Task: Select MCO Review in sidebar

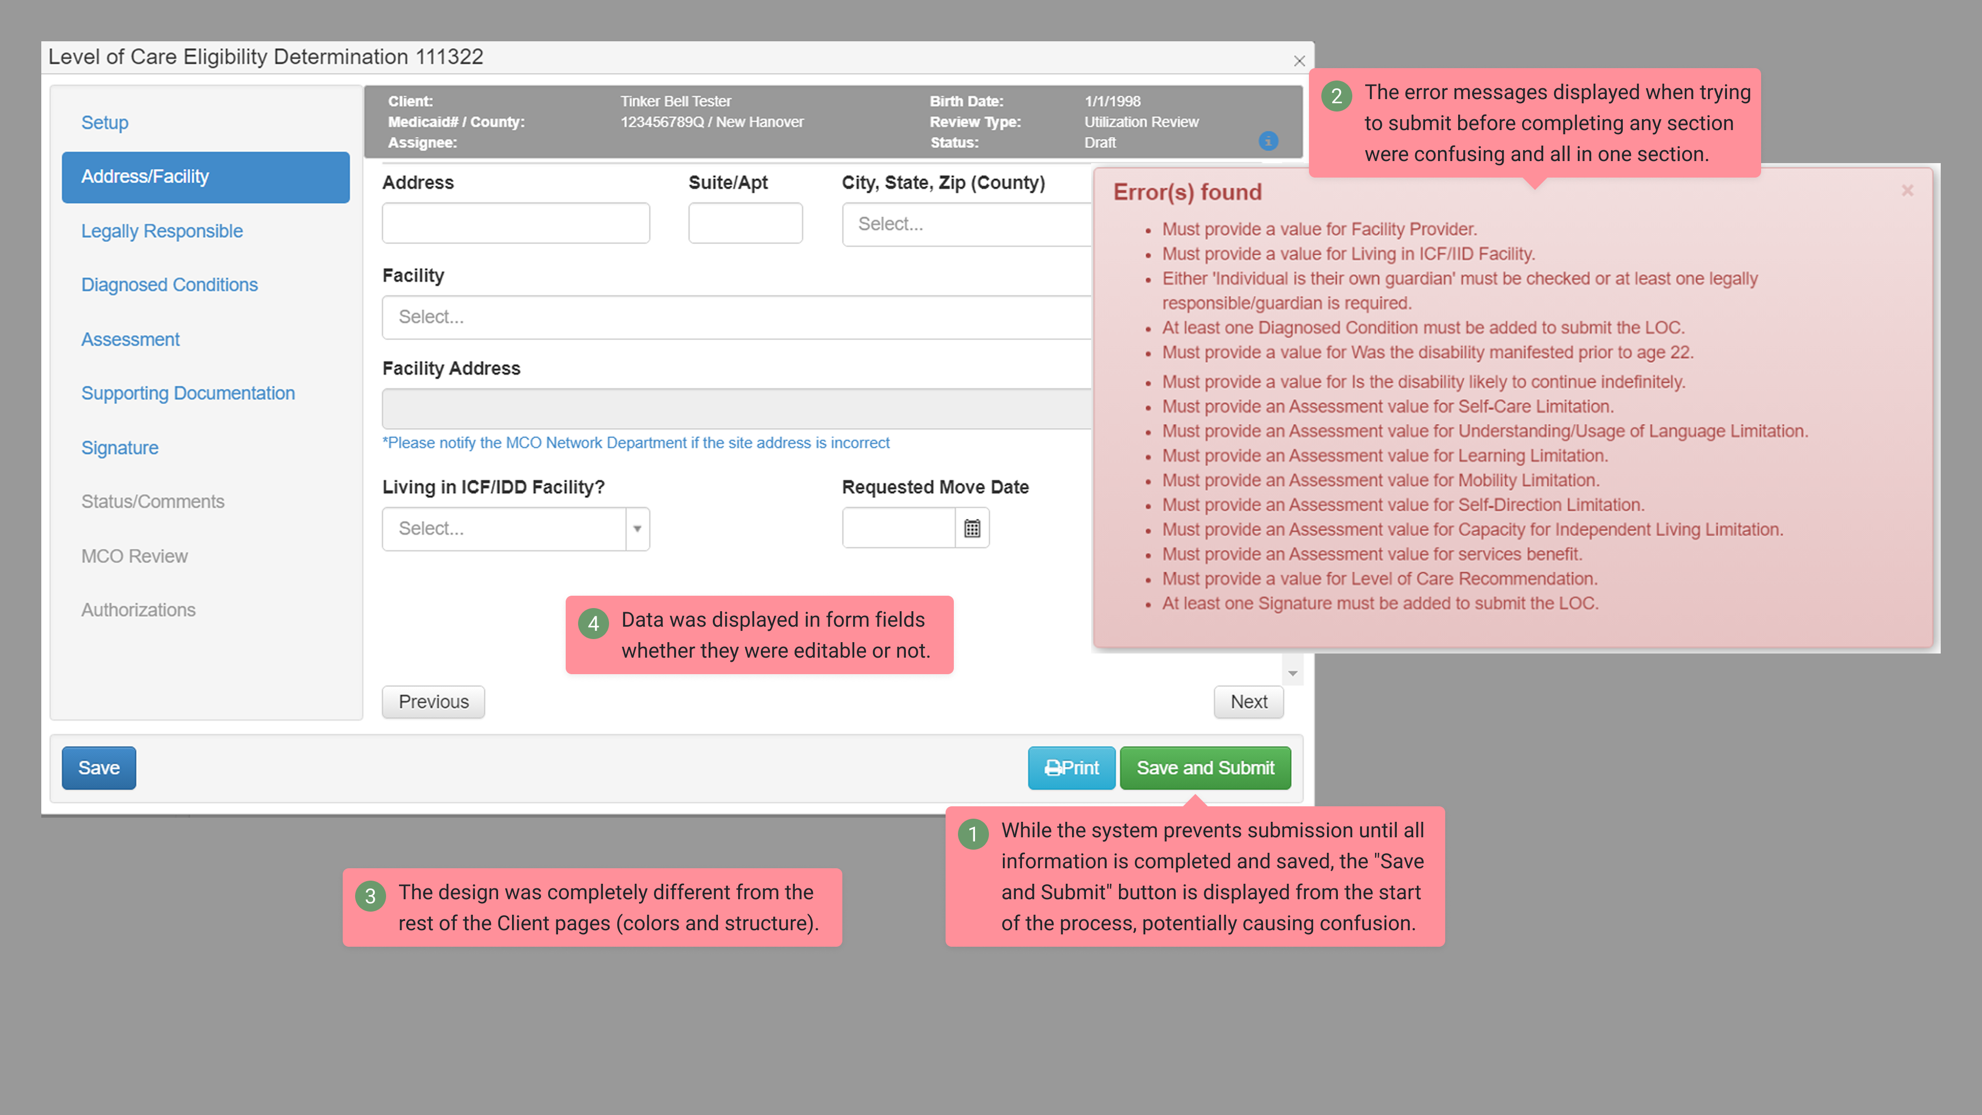Action: (x=134, y=556)
